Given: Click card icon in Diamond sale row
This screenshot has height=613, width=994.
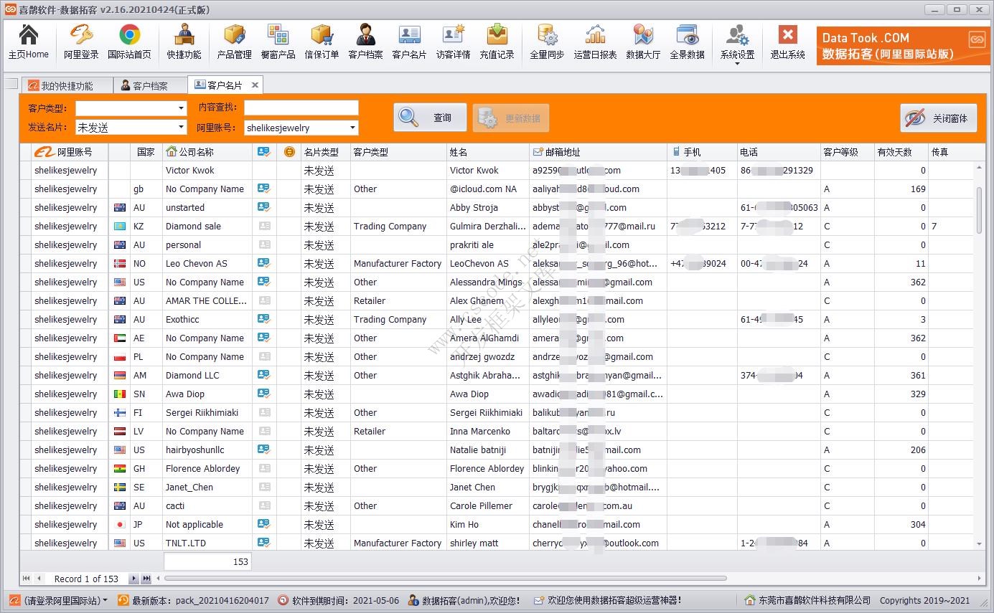Looking at the screenshot, I should [x=264, y=226].
